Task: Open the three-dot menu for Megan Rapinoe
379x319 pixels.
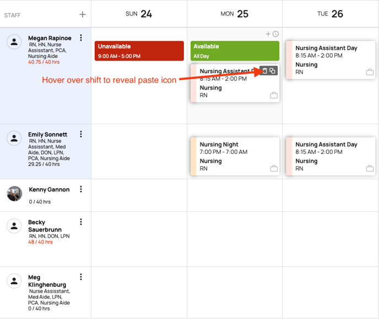Action: tap(81, 38)
